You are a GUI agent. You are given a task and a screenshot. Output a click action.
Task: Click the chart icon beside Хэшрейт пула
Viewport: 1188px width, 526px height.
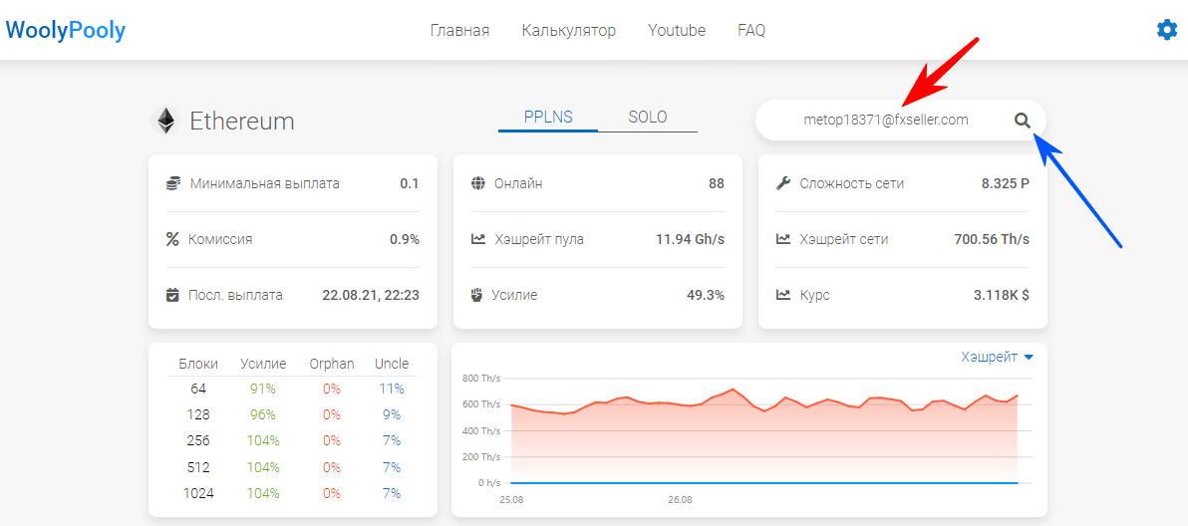point(478,239)
